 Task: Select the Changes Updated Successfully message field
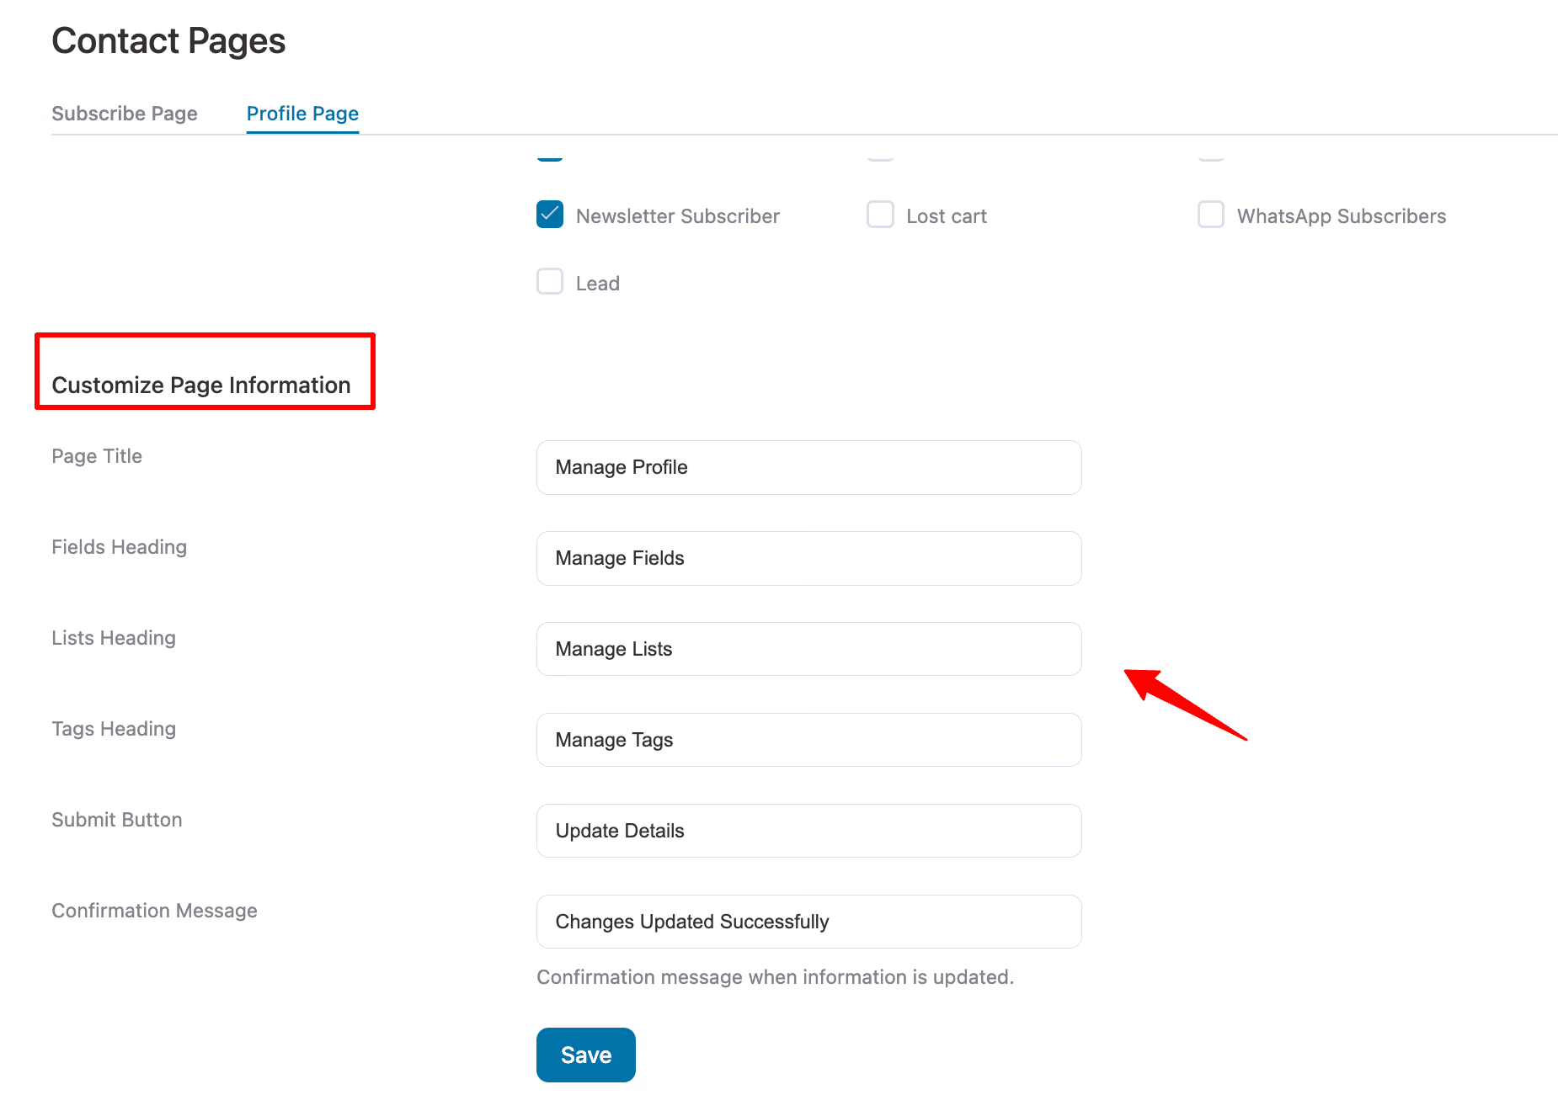click(808, 922)
